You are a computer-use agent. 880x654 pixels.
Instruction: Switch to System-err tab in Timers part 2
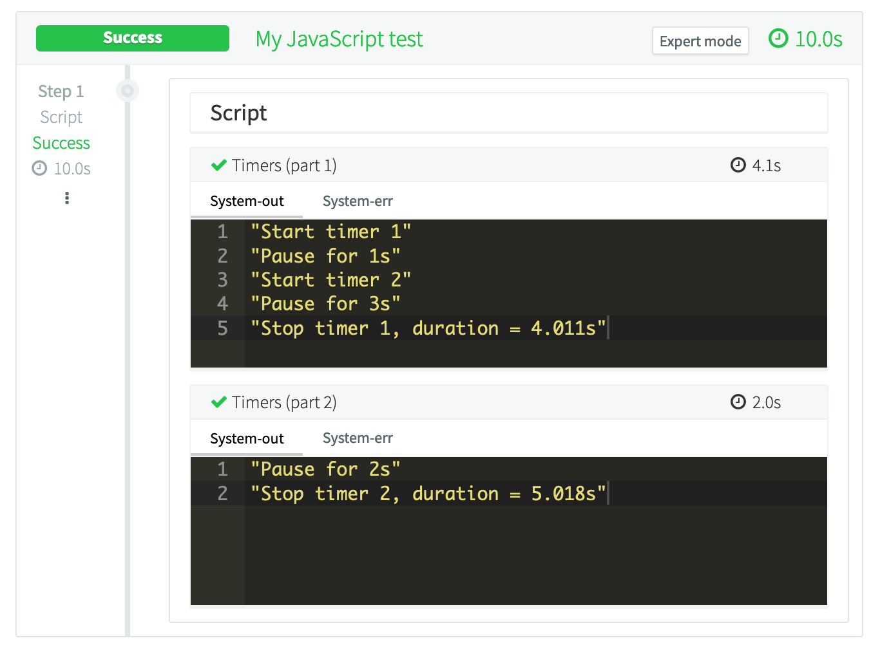[358, 438]
